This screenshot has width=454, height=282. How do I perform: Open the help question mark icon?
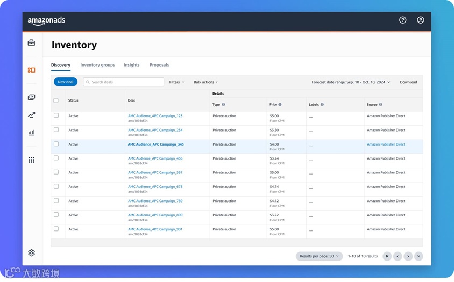click(x=402, y=20)
